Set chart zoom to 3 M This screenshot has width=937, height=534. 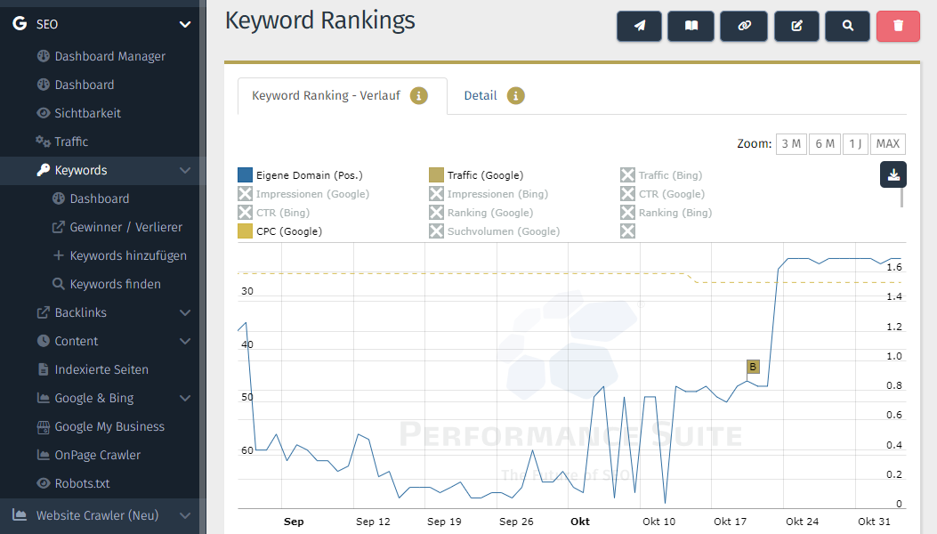[791, 143]
